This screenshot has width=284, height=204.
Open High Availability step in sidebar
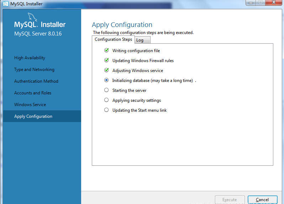30,58
